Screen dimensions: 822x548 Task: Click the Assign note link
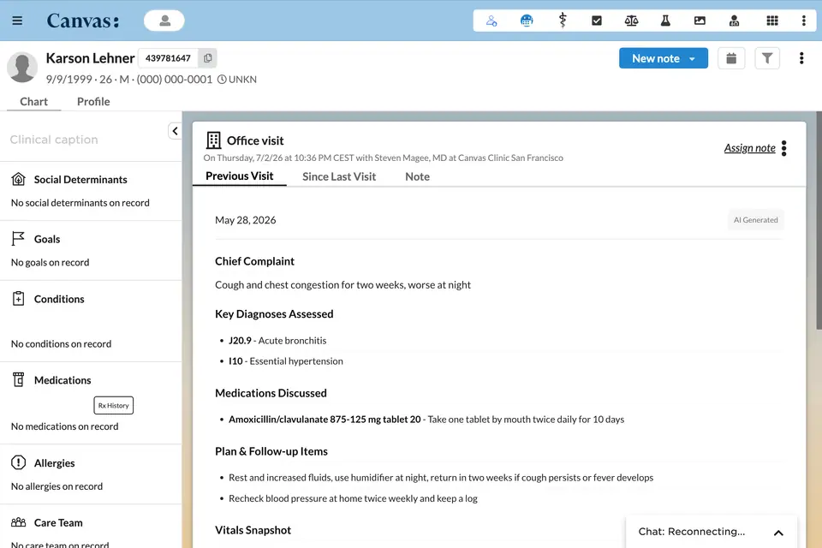[750, 148]
